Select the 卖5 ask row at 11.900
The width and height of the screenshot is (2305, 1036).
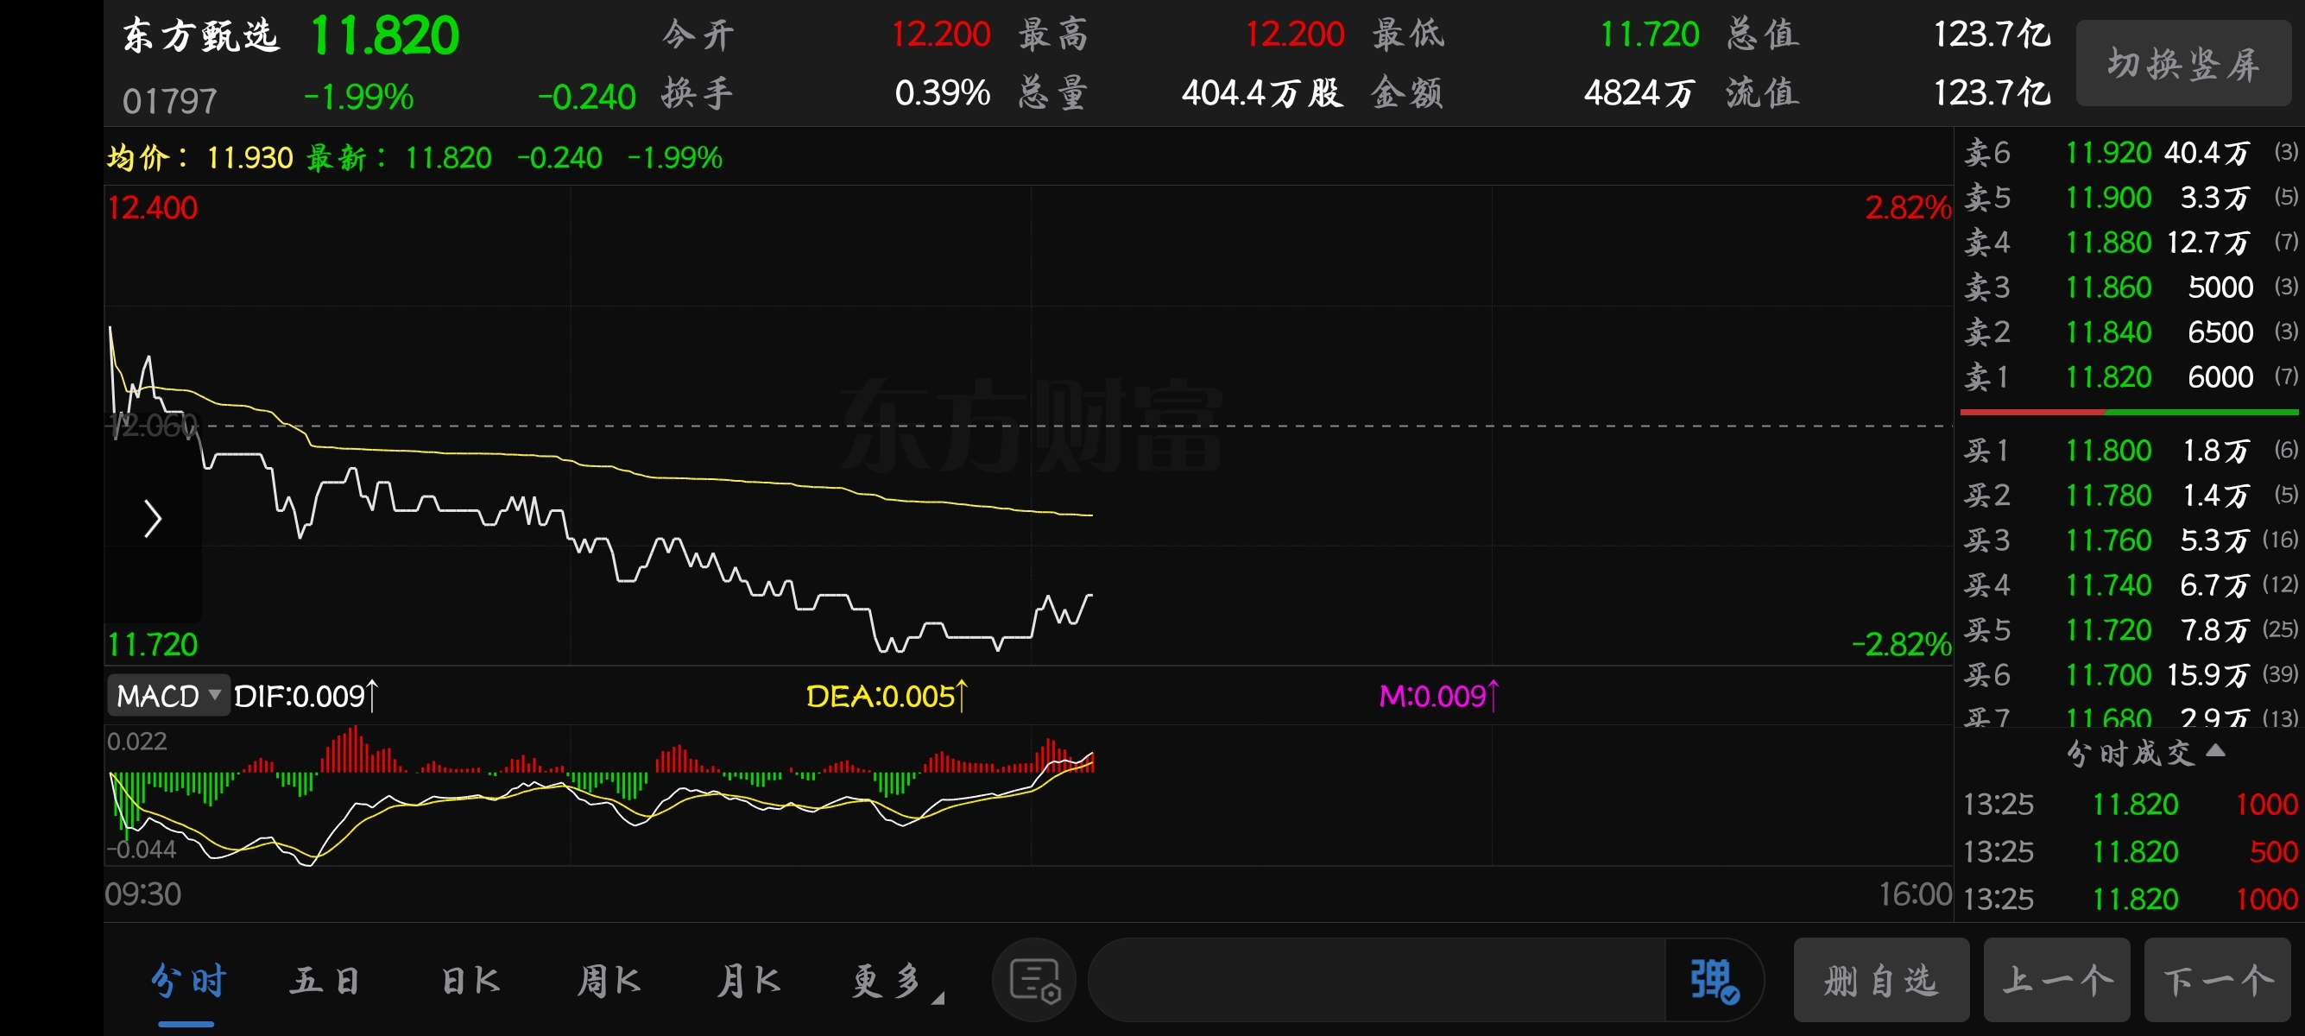coord(2130,198)
